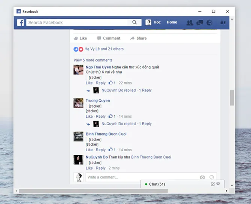The height and width of the screenshot is (204, 251).
Task: Like NuQuynh Do's 2 mins comment
Action: (89, 168)
